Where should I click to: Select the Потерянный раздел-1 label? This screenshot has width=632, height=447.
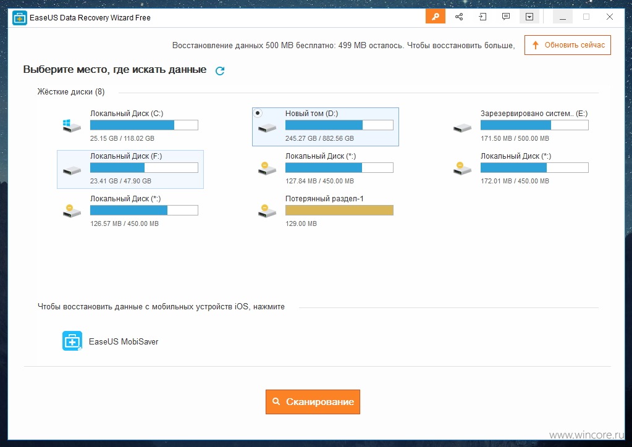tap(324, 199)
